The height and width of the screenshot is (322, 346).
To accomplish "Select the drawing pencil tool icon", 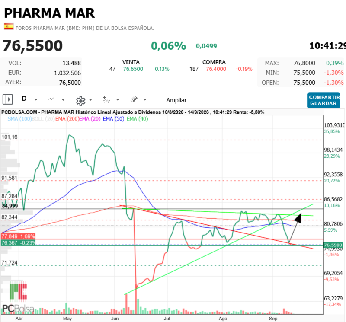I will (x=134, y=99).
